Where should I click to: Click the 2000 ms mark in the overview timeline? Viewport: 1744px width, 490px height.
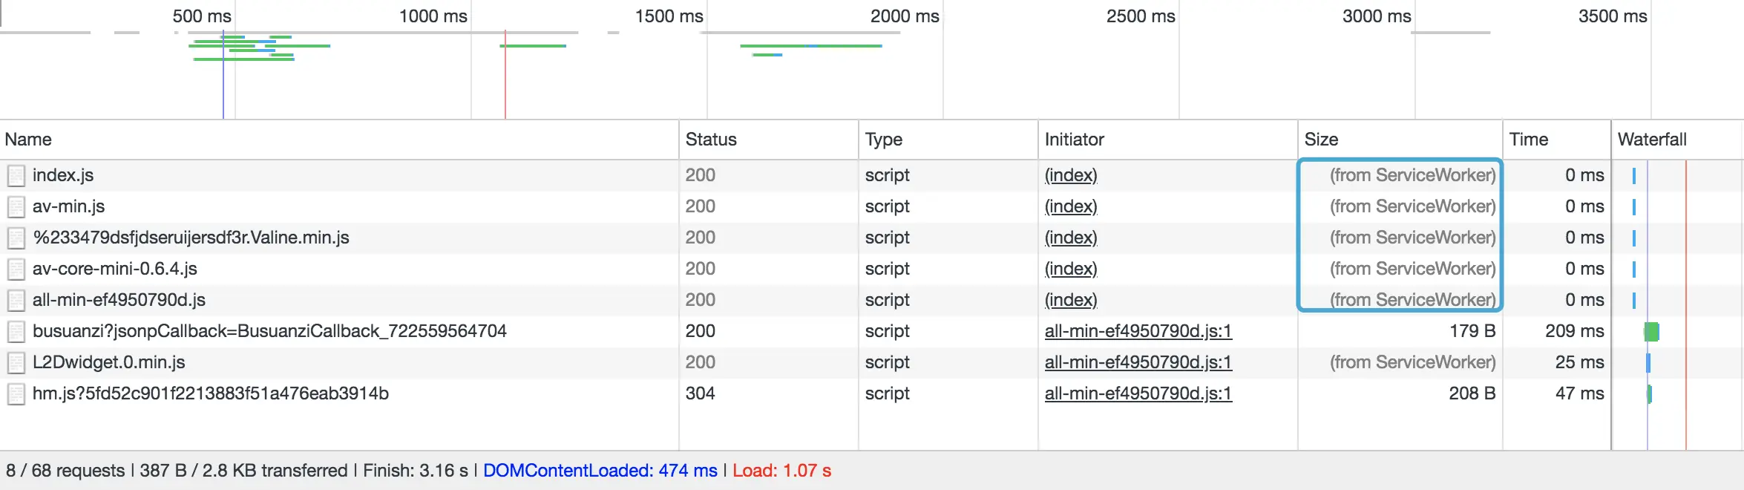coord(905,16)
